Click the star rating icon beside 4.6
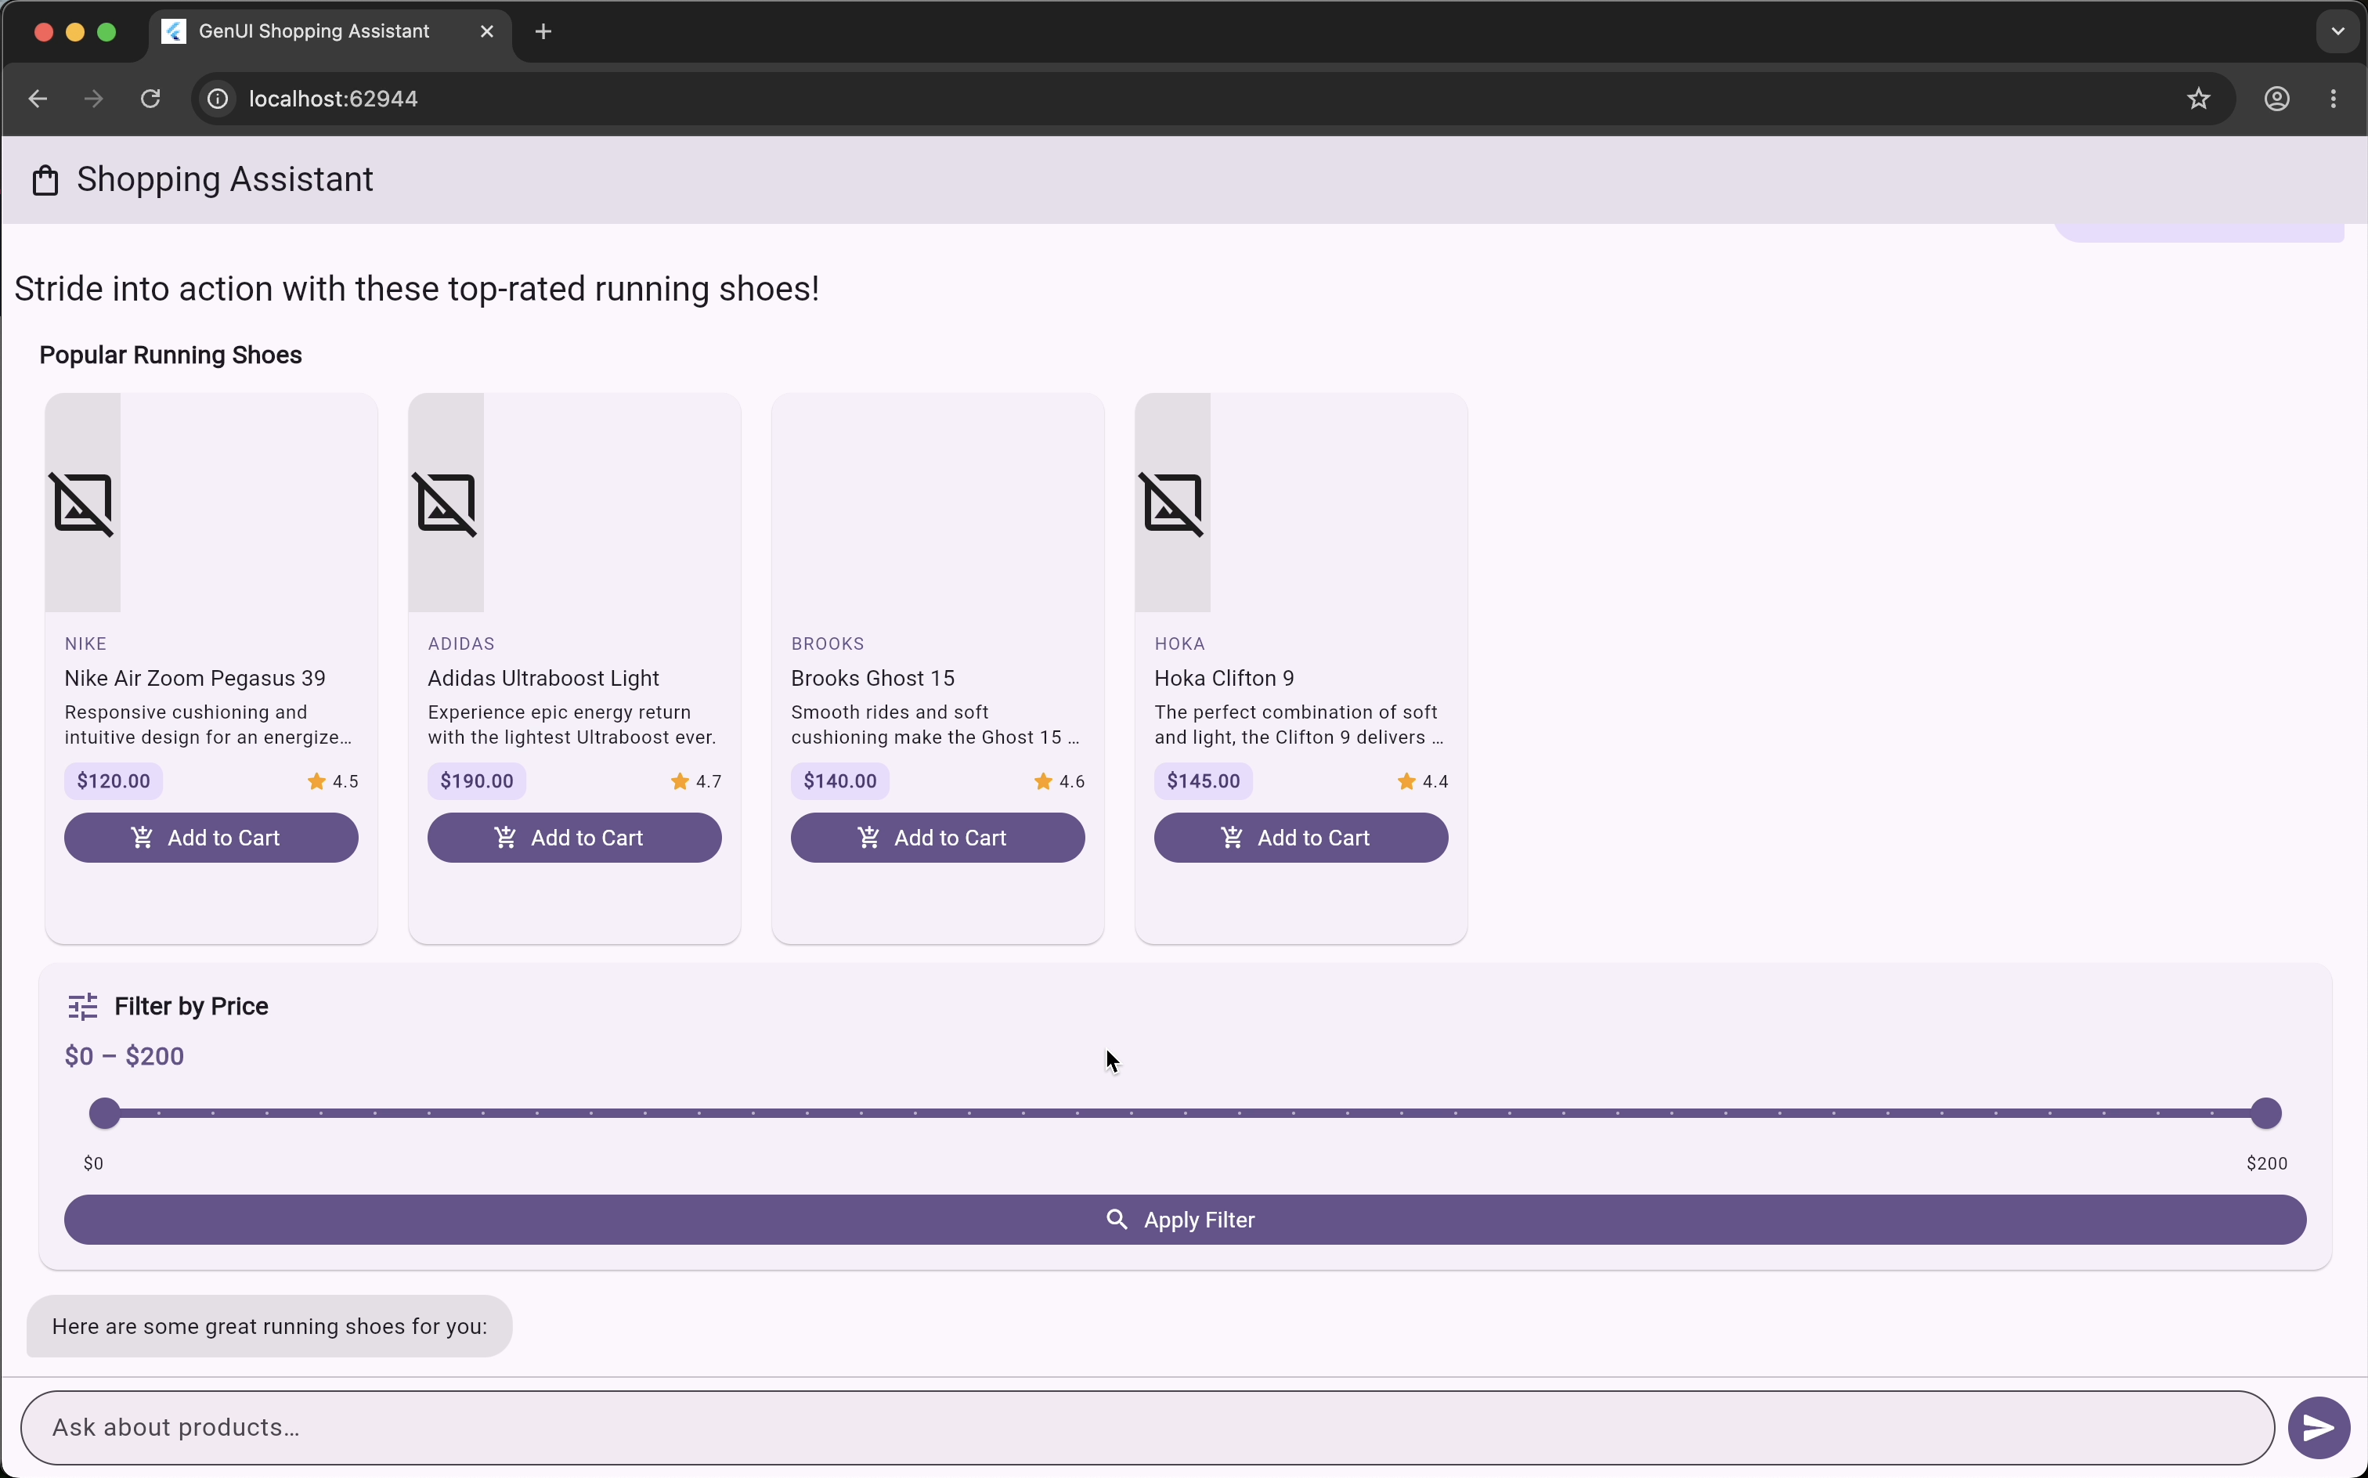 pos(1043,781)
